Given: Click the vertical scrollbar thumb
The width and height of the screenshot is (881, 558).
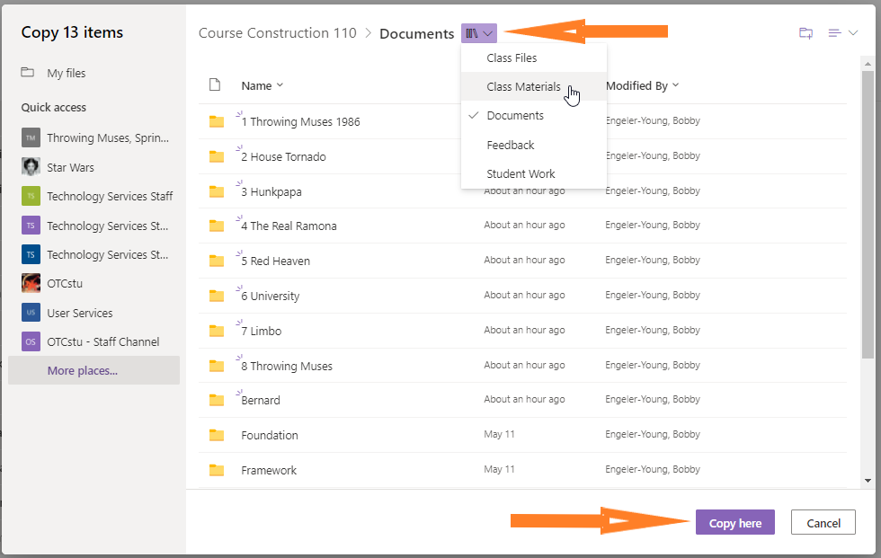Looking at the screenshot, I should pyautogui.click(x=868, y=215).
